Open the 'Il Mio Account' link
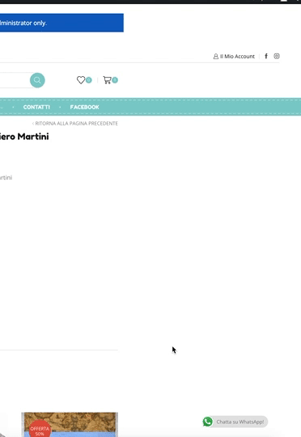Viewport: 301px width, 437px height. click(237, 57)
